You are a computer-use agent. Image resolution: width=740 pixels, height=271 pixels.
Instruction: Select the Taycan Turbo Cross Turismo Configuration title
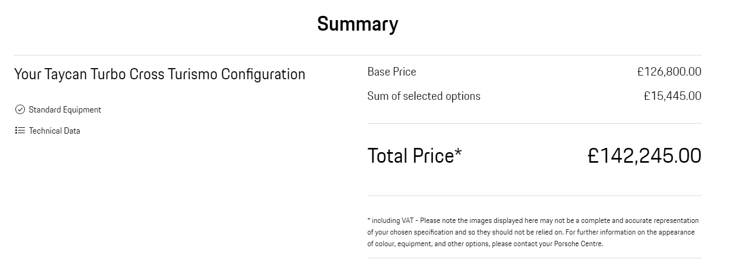point(159,74)
